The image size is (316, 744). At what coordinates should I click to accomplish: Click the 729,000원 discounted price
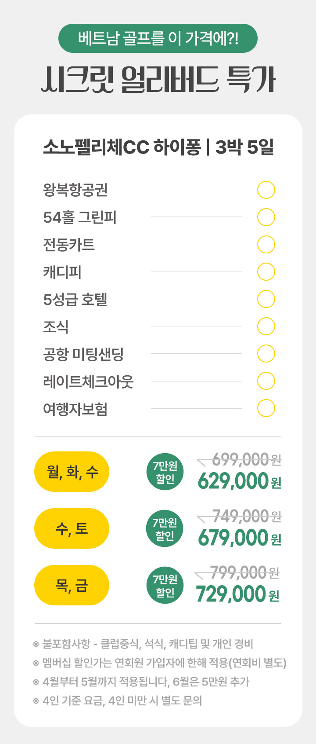click(x=237, y=594)
